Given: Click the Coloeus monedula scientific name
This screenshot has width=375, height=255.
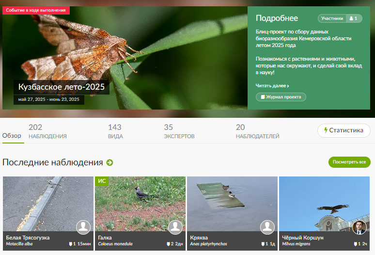Looking at the screenshot, I should [x=115, y=244].
